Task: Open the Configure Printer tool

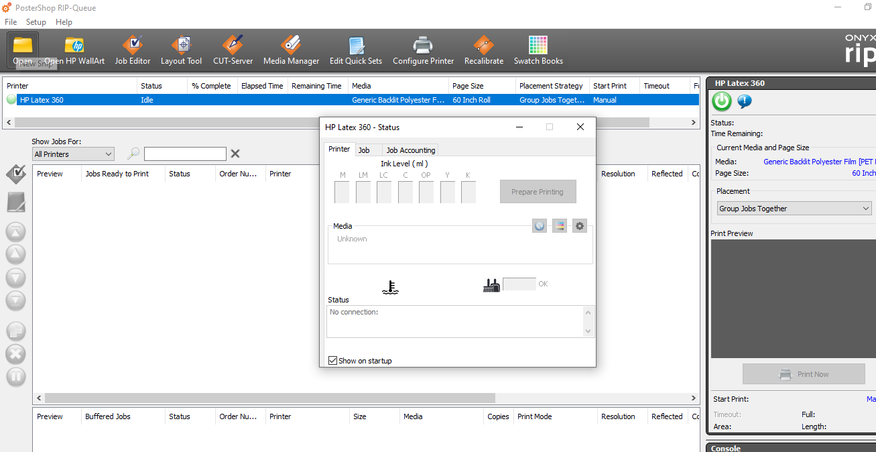Action: coord(423,50)
